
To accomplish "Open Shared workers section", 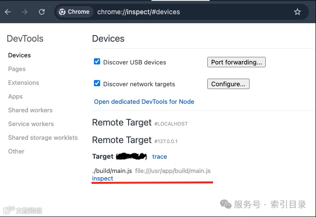I will click(x=30, y=110).
